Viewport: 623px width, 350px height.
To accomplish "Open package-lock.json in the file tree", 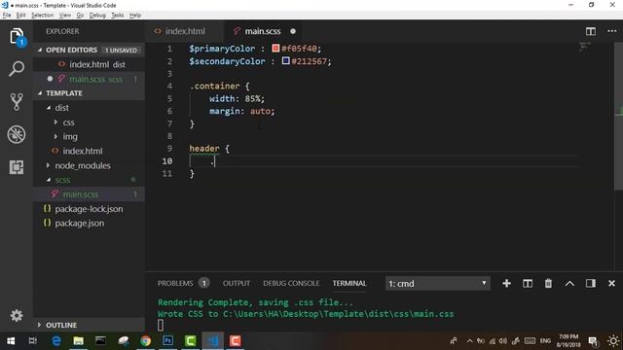I will pos(89,209).
